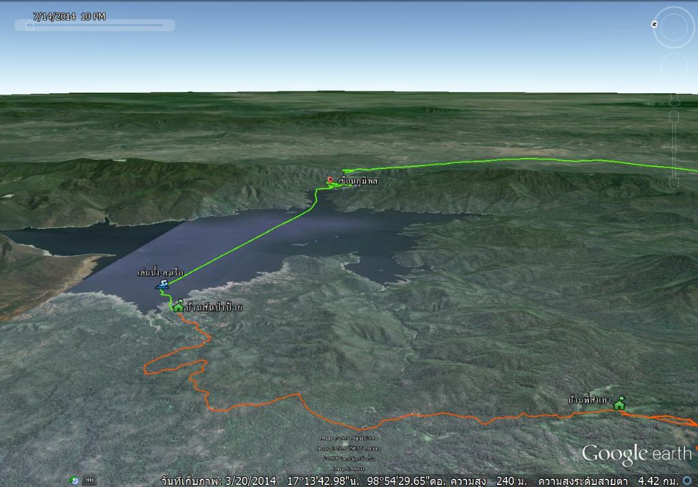Click the N compass marker on the look ring
Viewport: 698px width, 487px height.
[x=654, y=25]
